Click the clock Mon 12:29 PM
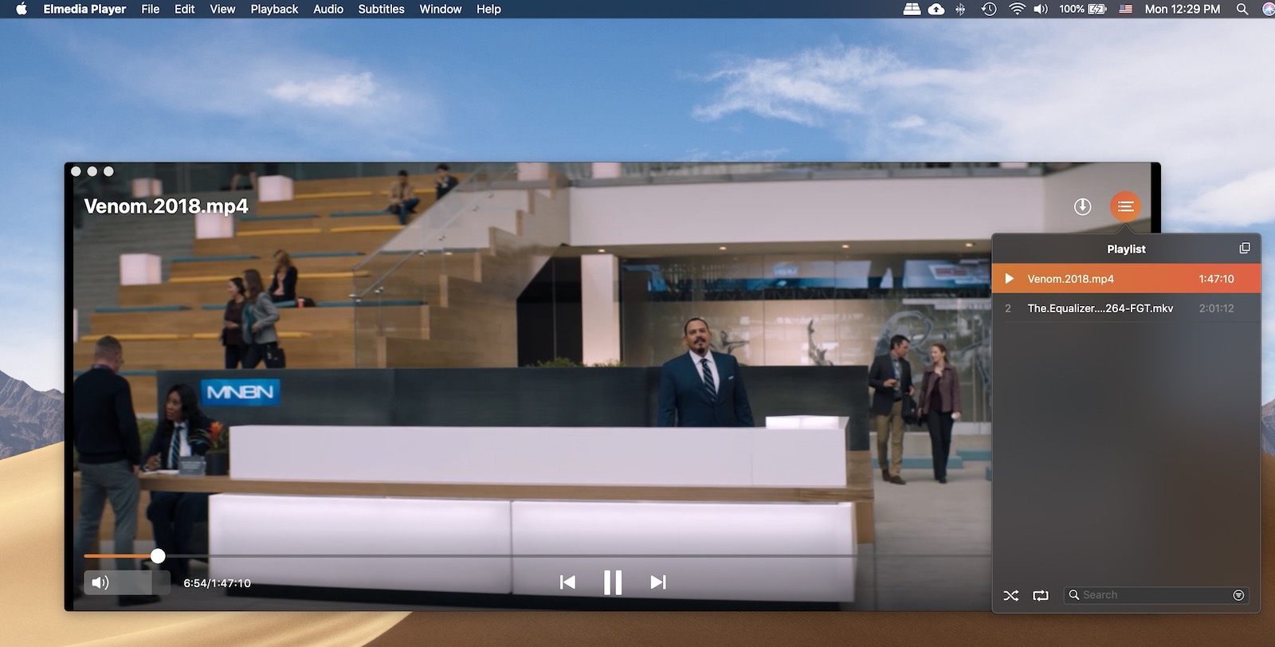The image size is (1275, 647). [x=1182, y=9]
